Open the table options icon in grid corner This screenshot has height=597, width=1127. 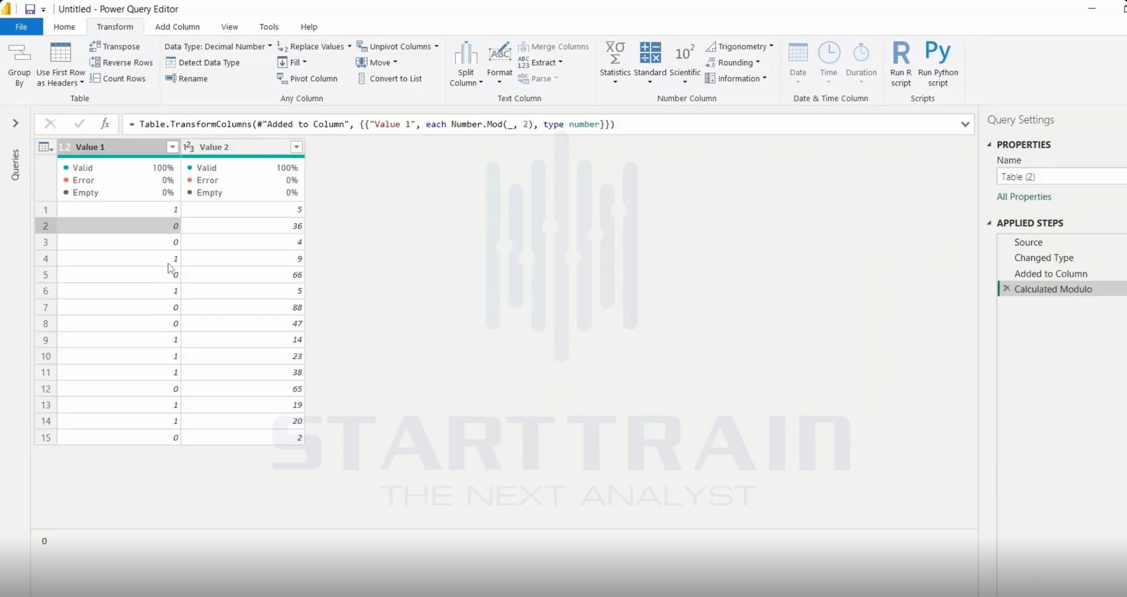pyautogui.click(x=45, y=147)
